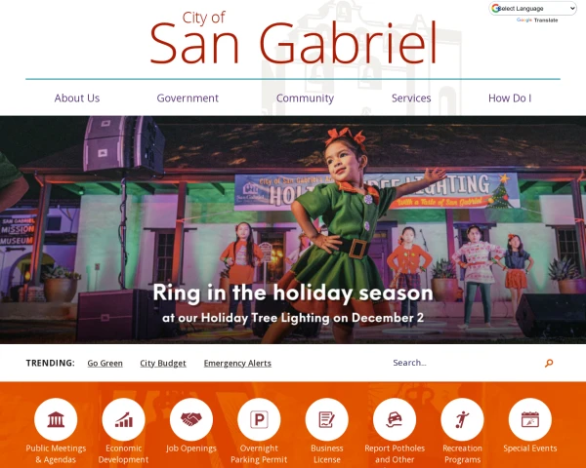Image resolution: width=586 pixels, height=468 pixels.
Task: Open the Recreation Programs soccer icon
Action: click(x=462, y=419)
